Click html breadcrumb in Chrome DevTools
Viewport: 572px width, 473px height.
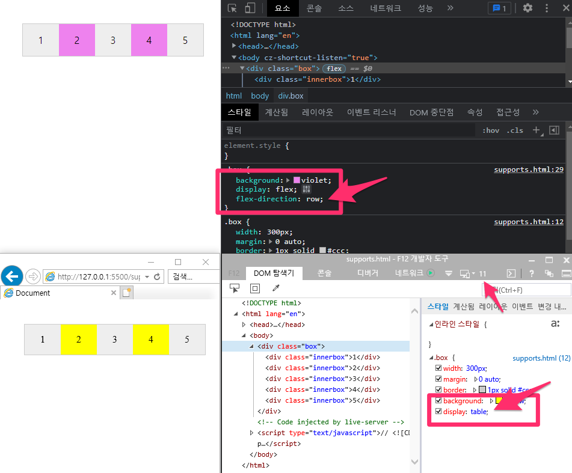coord(233,96)
